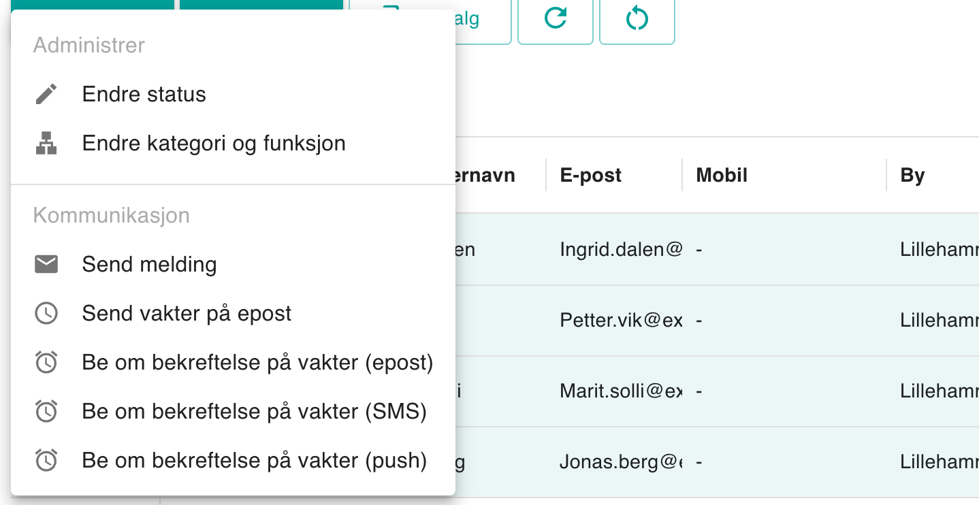Choose Endre status from the menu

233,94
